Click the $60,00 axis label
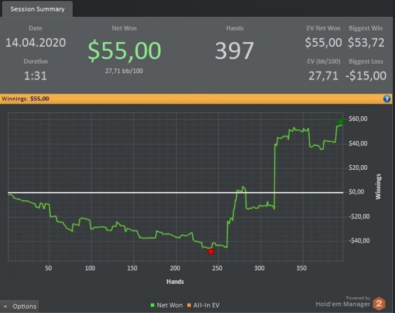The image size is (395, 313). [358, 118]
